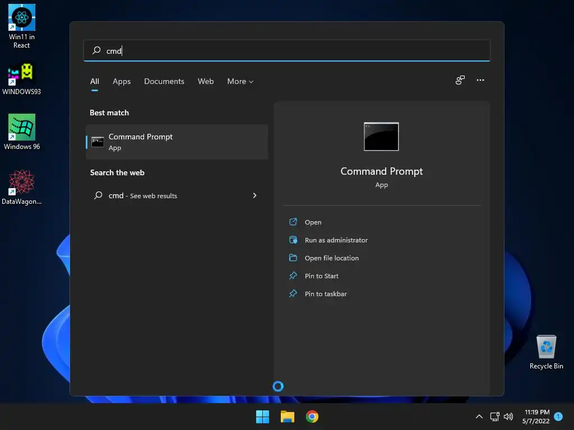Click Open for Command Prompt
This screenshot has width=574, height=430.
pos(313,222)
